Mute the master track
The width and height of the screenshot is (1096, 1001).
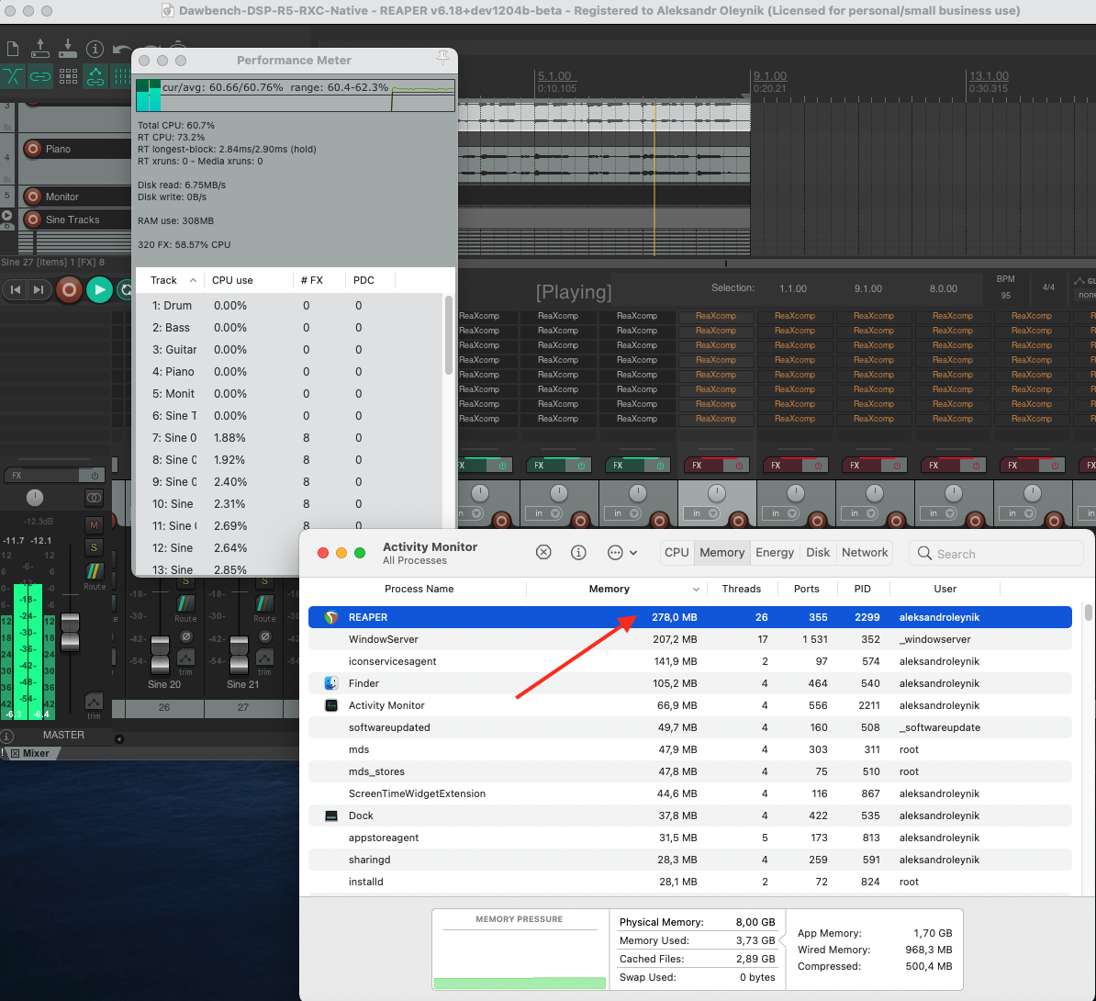[x=94, y=524]
